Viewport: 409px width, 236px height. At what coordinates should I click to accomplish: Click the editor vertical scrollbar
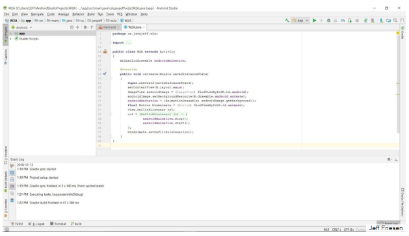pos(398,85)
